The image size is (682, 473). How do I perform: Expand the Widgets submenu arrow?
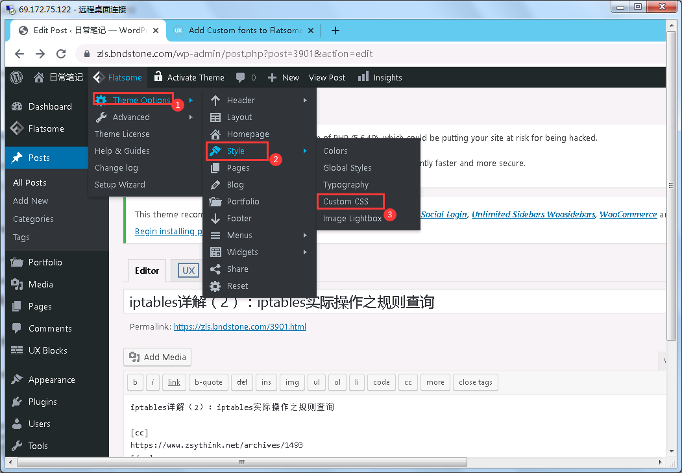tap(306, 252)
